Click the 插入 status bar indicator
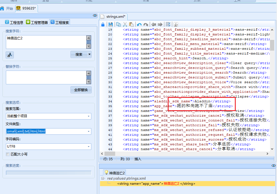277x194 pixels. click(138, 159)
